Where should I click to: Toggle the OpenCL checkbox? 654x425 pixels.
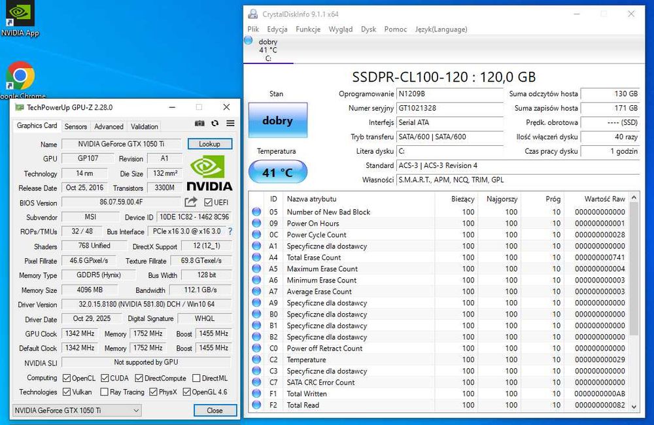pos(66,379)
